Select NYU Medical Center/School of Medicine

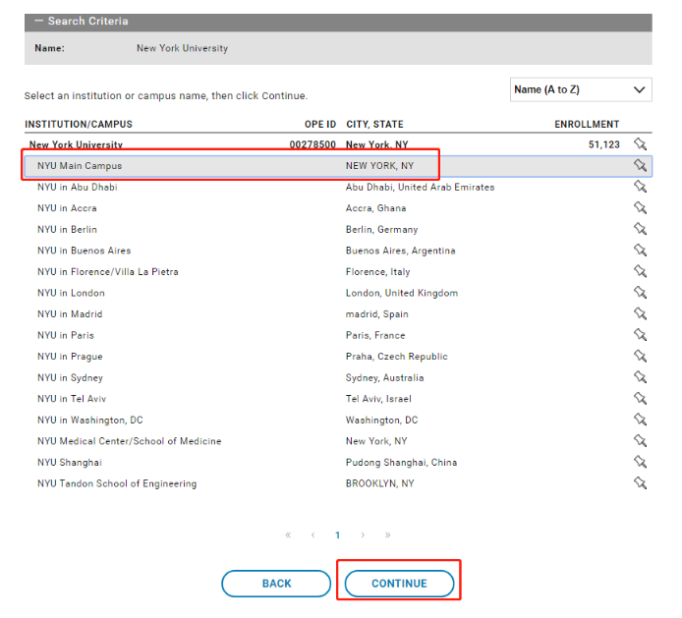pos(129,441)
